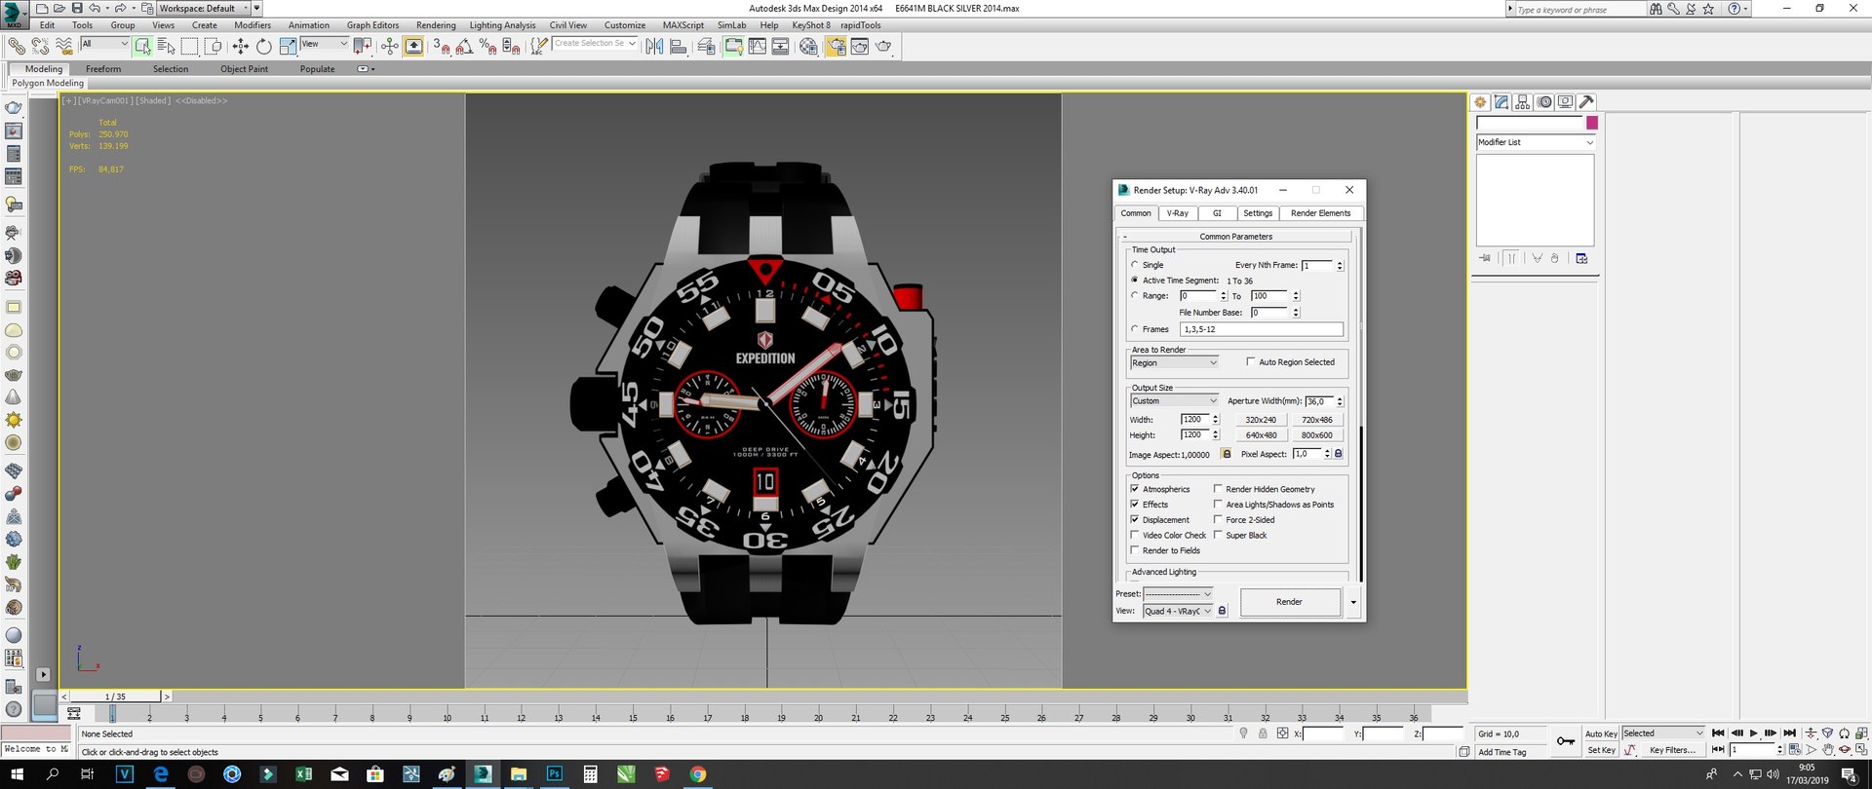Viewport: 1872px width, 789px height.
Task: Click the teapot Render Production icon
Action: 883,46
